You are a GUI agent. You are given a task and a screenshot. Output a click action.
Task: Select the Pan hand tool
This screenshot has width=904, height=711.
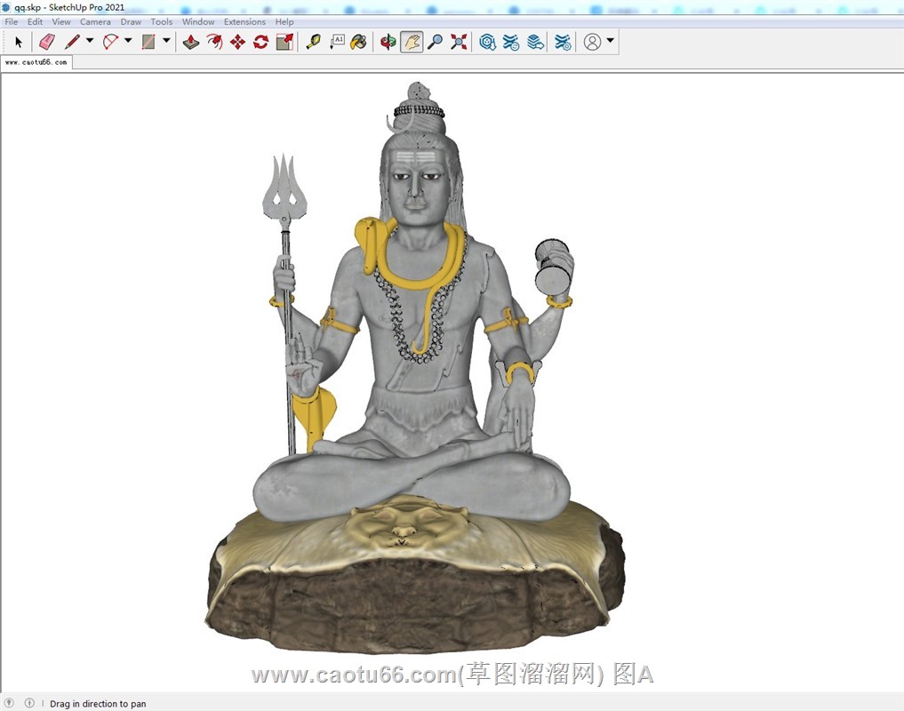coord(412,42)
